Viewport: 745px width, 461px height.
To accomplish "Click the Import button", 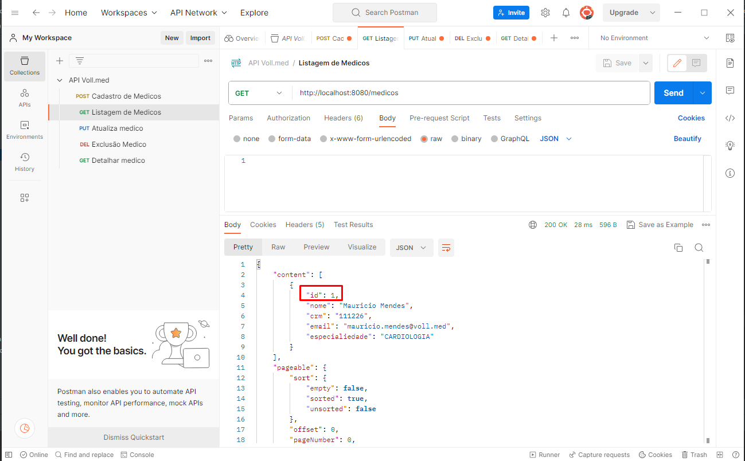I will click(200, 38).
